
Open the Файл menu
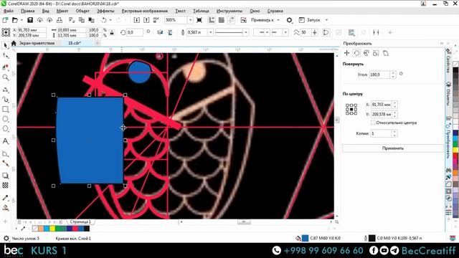(8, 11)
